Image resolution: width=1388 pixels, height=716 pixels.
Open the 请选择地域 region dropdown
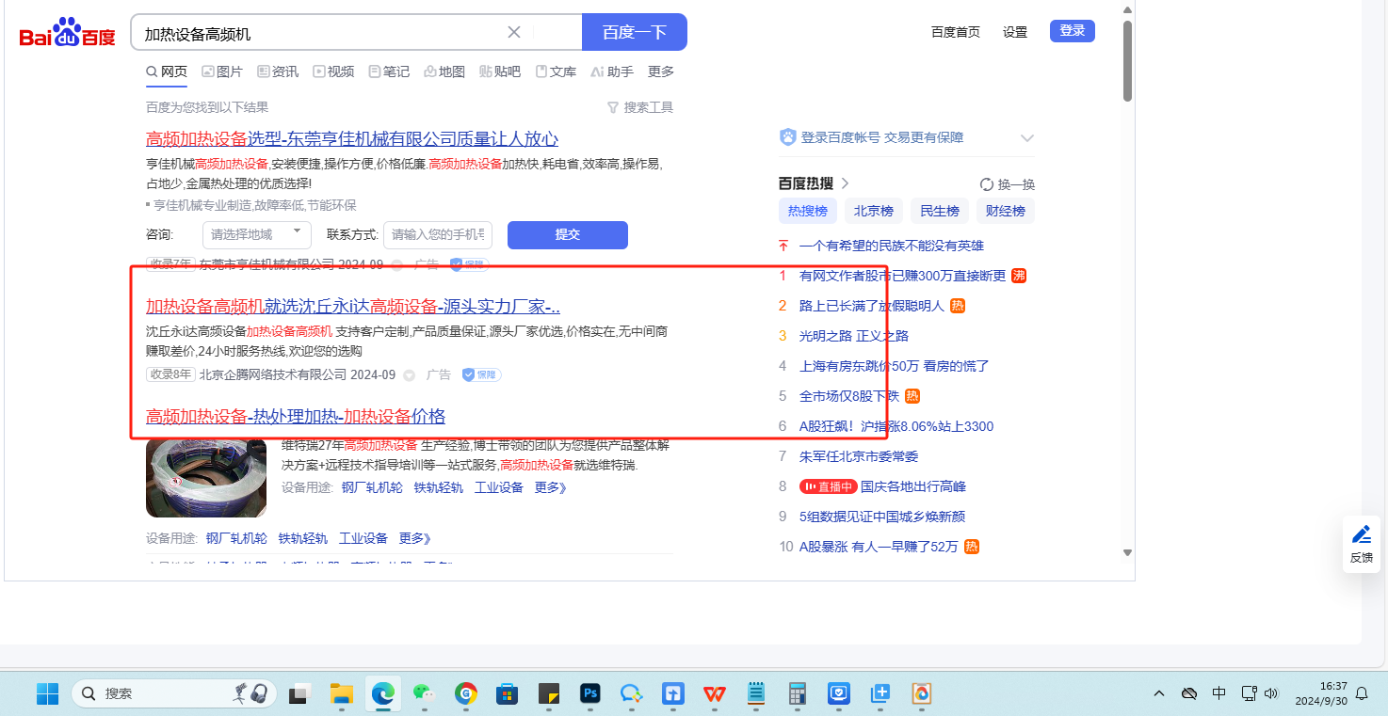(256, 234)
